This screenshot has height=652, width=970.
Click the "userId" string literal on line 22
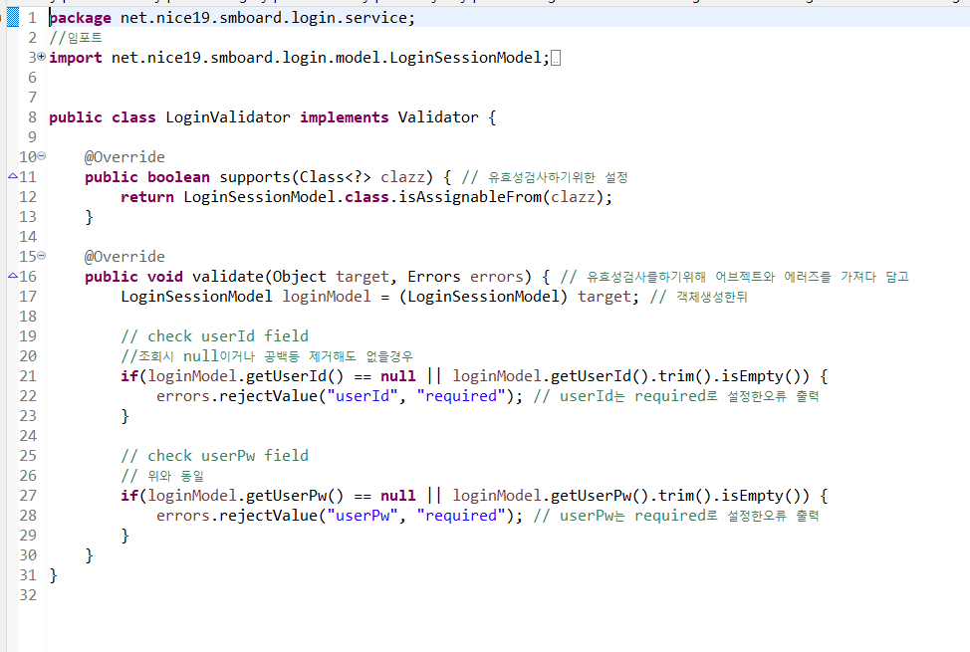click(x=362, y=396)
